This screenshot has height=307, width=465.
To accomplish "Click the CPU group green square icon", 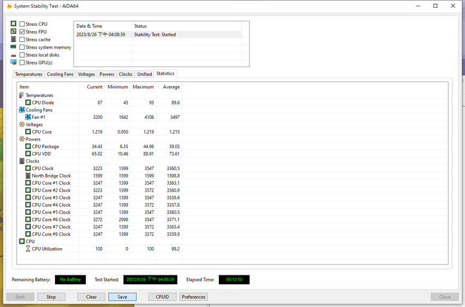I will (22, 241).
